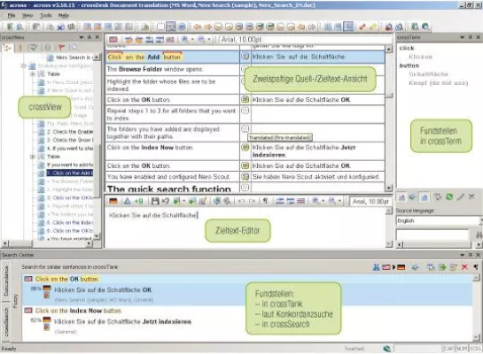Go to next paragraph with right orange arrow
483x354 pixels.
[207, 27]
